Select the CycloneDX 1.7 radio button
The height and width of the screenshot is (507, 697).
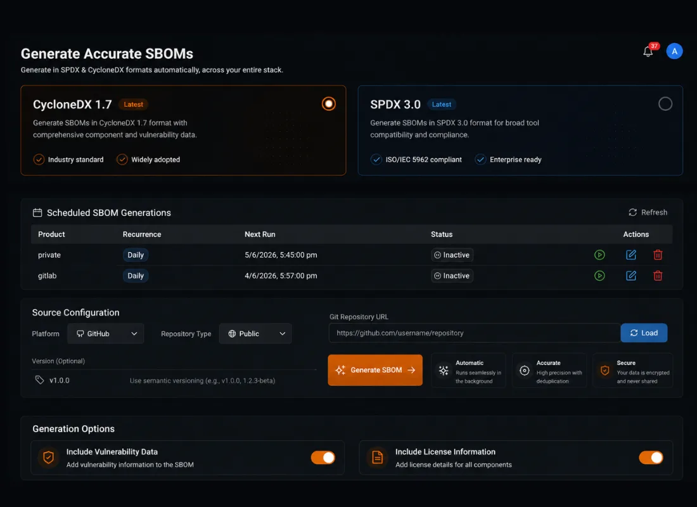point(328,104)
